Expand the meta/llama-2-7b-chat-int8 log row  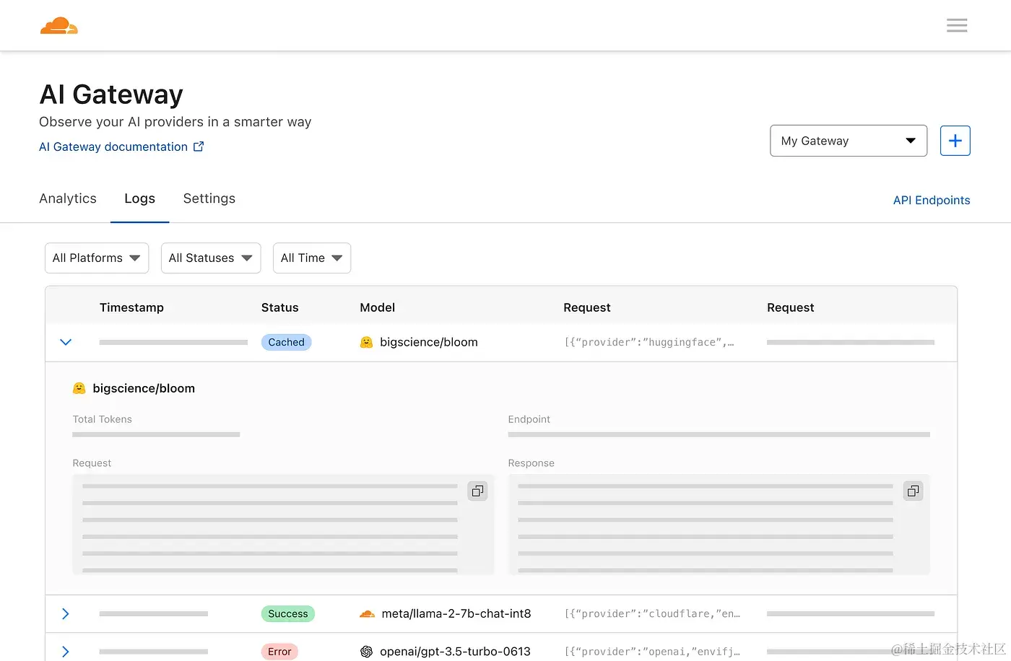pyautogui.click(x=66, y=613)
